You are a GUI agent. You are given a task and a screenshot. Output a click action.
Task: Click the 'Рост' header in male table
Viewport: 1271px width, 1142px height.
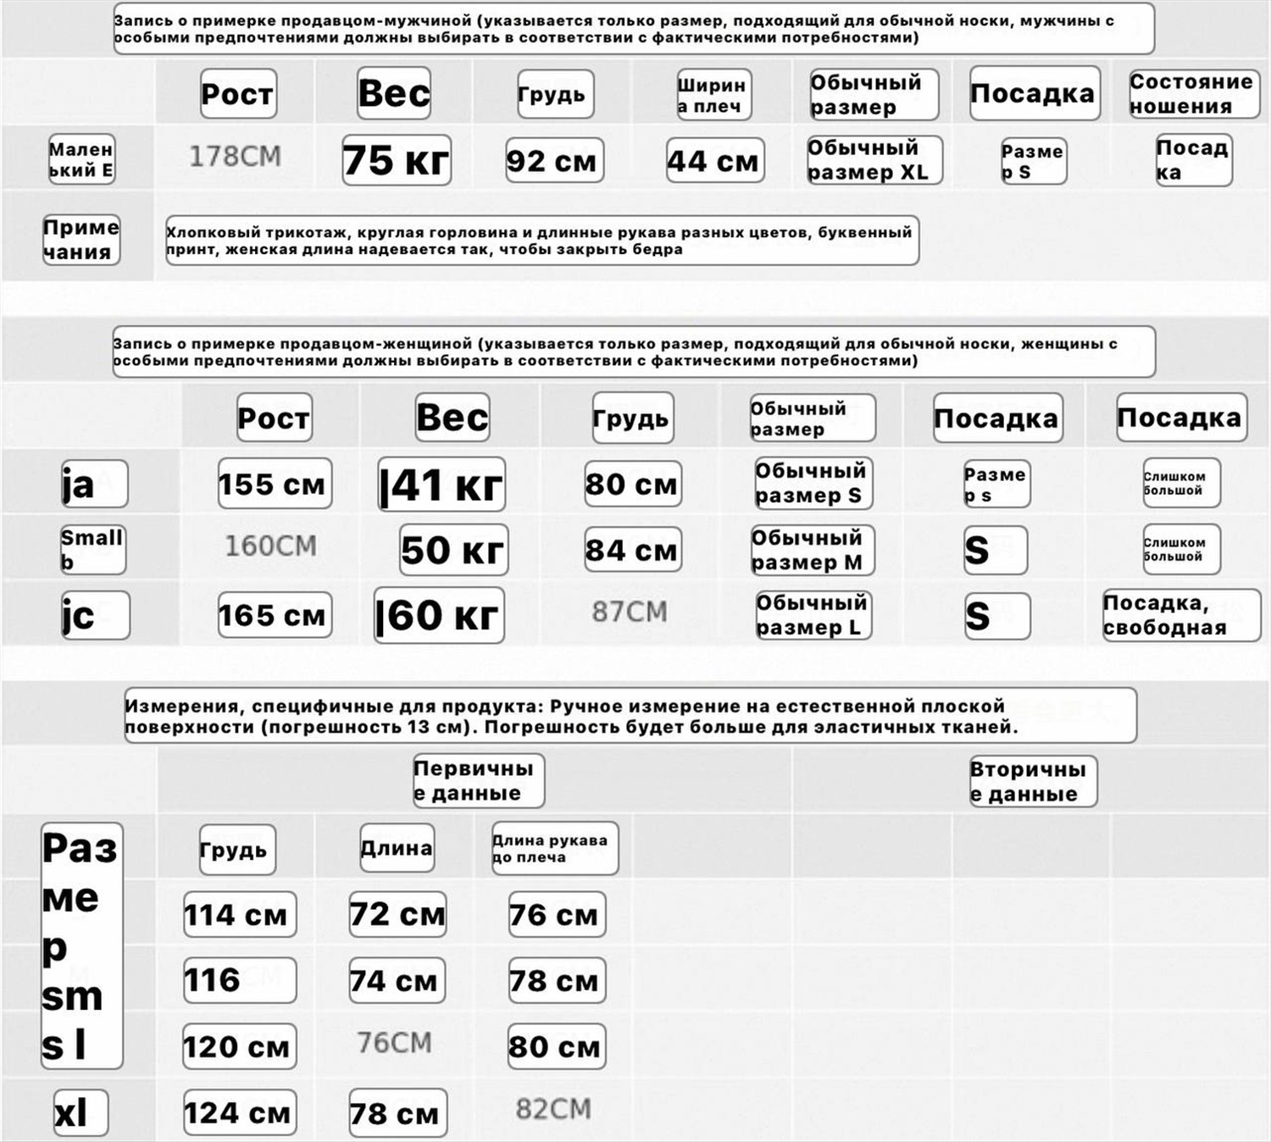click(238, 94)
